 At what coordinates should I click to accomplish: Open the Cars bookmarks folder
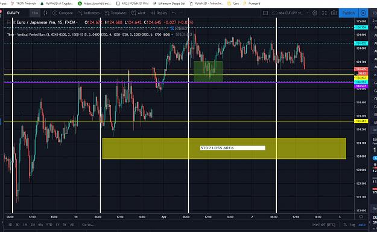coord(233,4)
